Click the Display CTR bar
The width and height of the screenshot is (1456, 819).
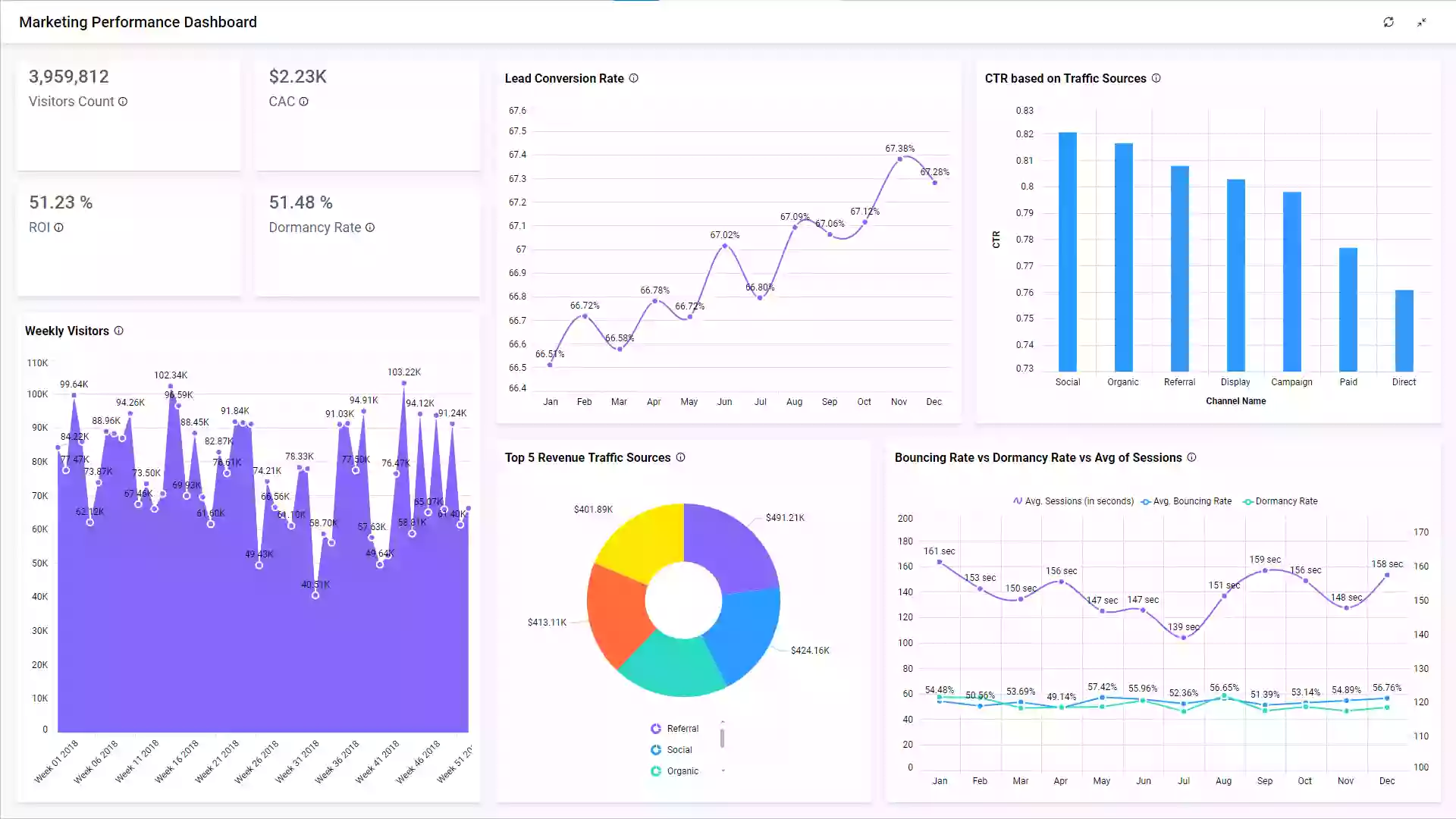click(1236, 275)
